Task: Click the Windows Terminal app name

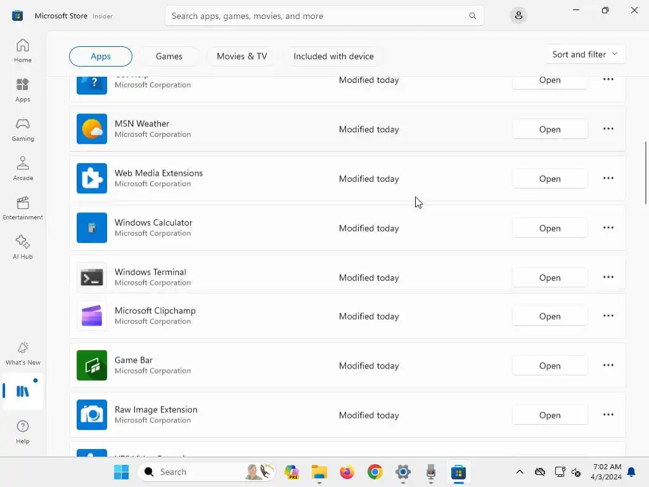Action: click(150, 272)
